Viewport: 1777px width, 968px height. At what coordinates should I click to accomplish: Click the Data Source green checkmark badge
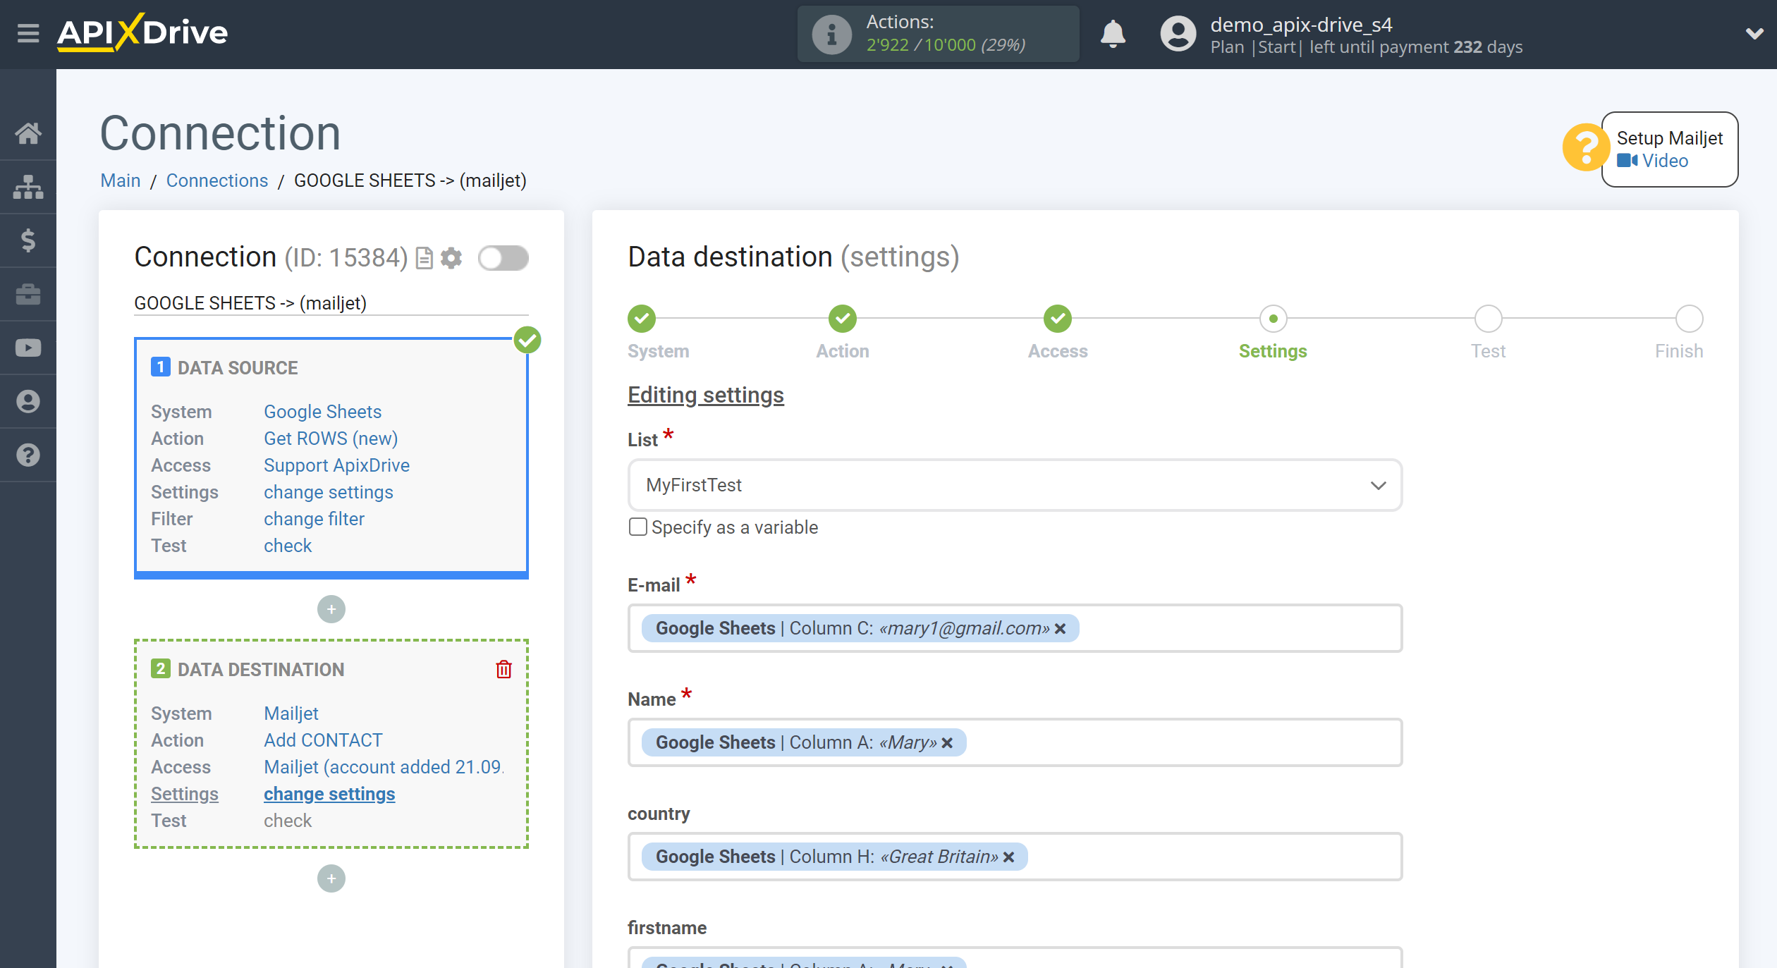527,340
